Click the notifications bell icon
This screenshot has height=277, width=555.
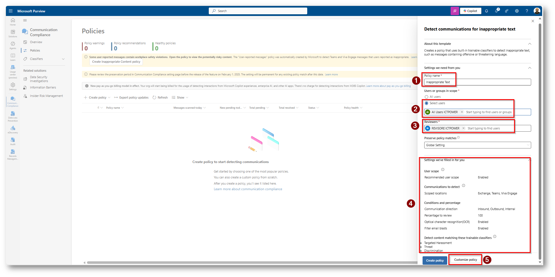487,11
